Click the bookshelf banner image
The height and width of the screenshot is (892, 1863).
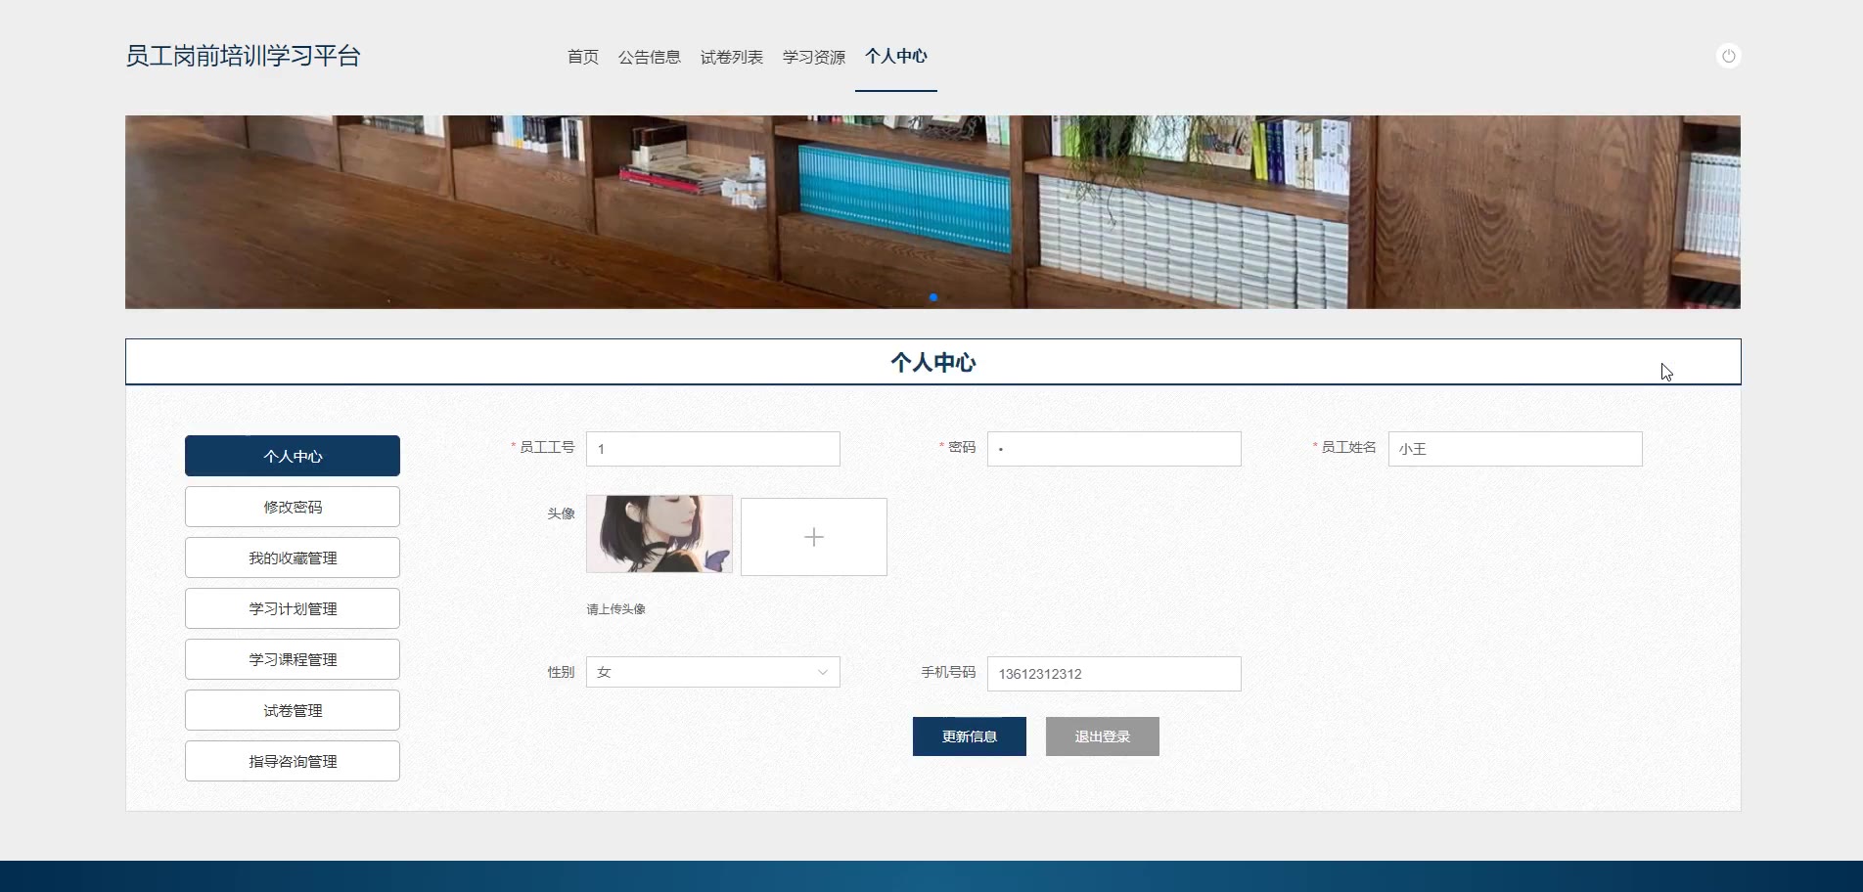pos(932,212)
